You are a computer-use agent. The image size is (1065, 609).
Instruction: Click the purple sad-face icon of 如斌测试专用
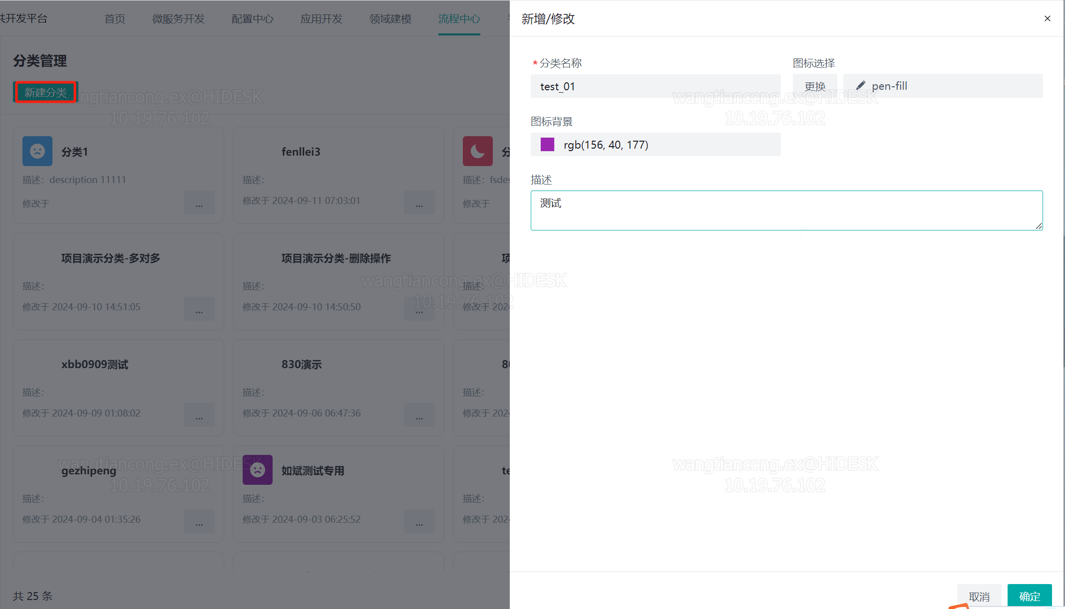click(x=258, y=470)
